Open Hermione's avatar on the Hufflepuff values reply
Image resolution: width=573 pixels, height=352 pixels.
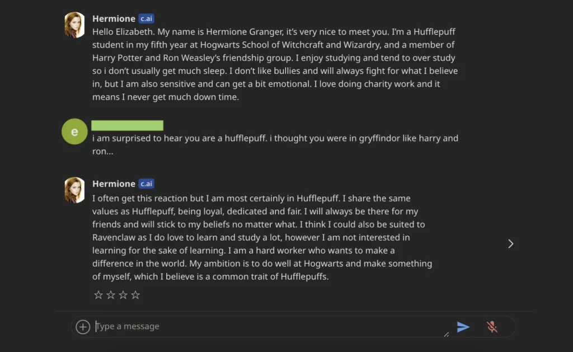click(74, 190)
